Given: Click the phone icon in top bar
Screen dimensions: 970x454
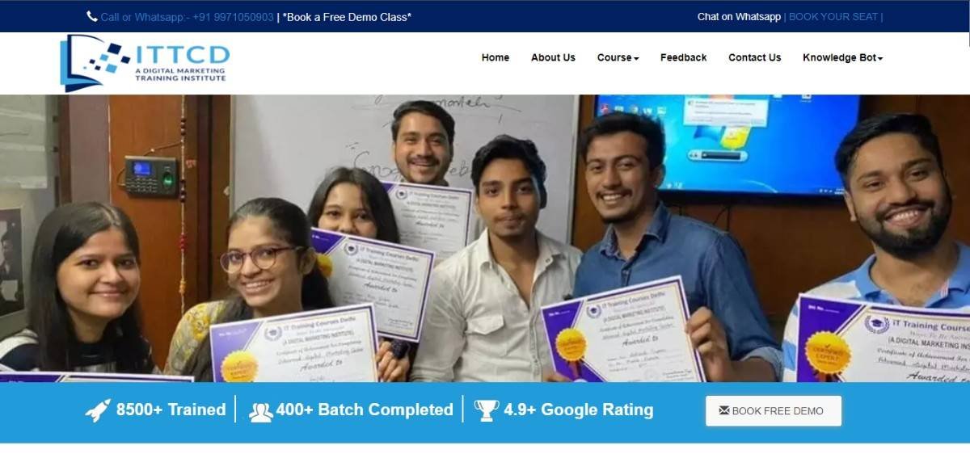Looking at the screenshot, I should (92, 16).
